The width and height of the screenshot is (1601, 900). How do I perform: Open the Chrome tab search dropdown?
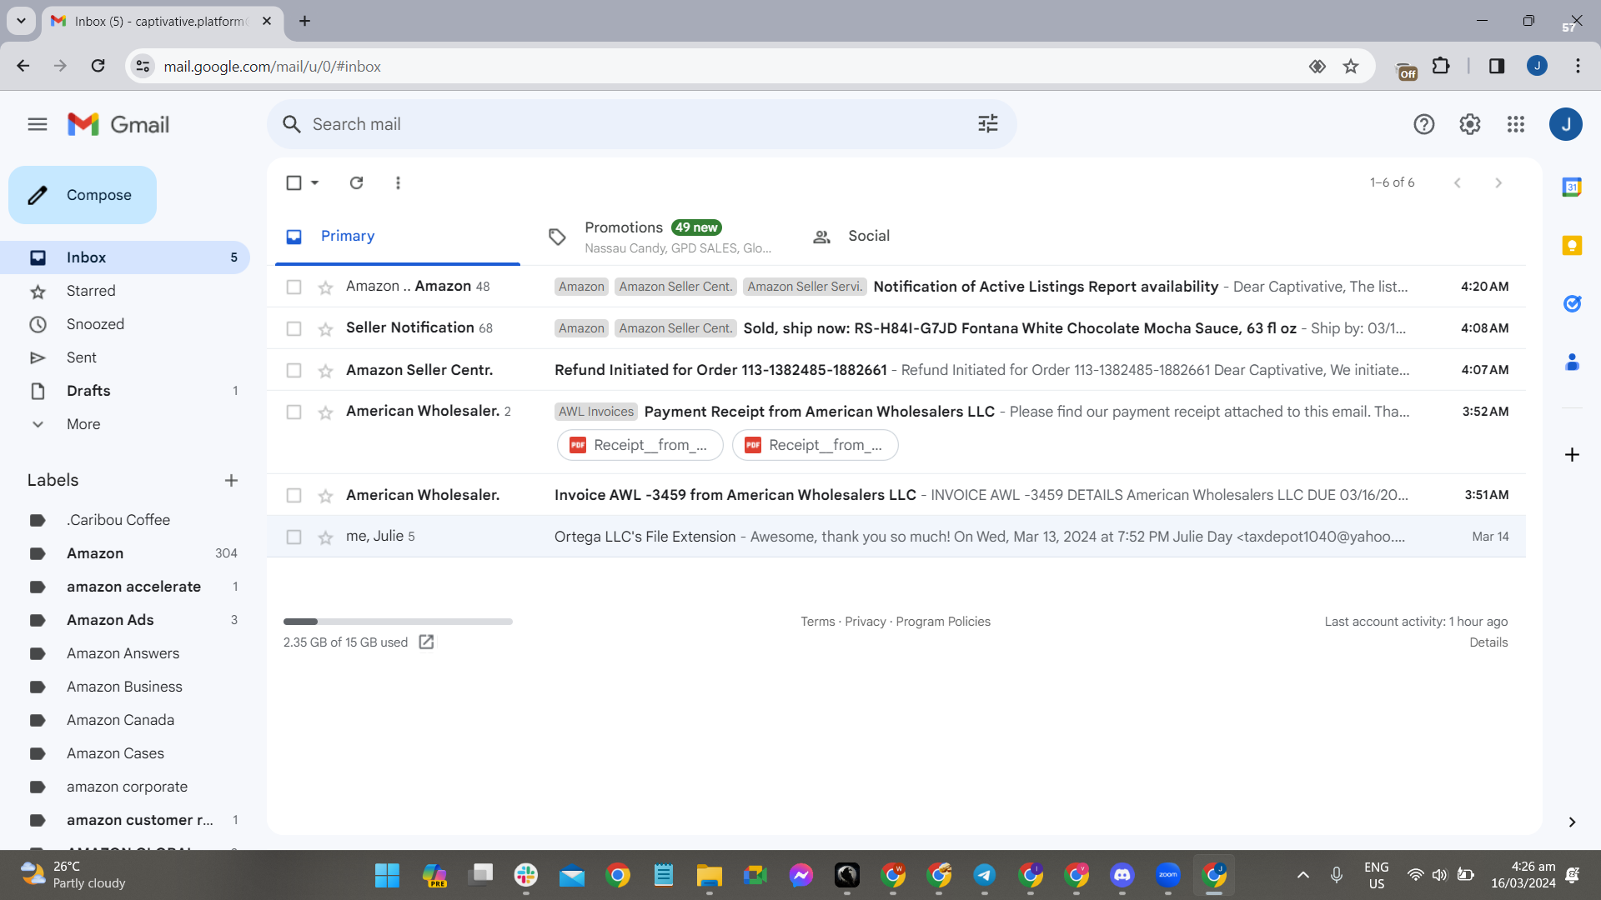tap(21, 21)
